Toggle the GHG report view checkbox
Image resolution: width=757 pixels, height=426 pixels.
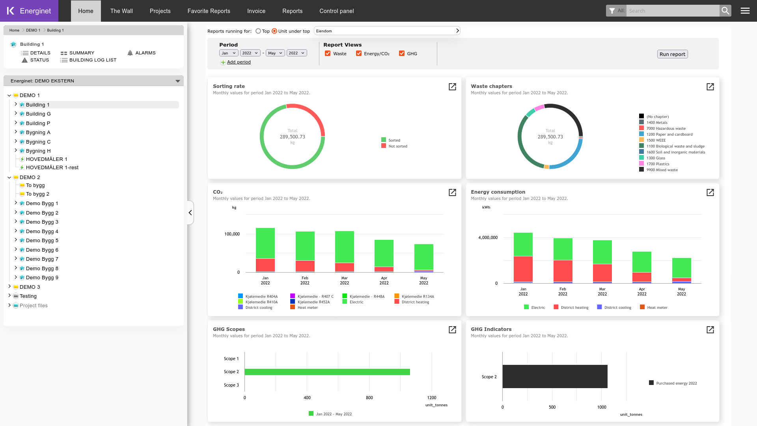click(401, 54)
